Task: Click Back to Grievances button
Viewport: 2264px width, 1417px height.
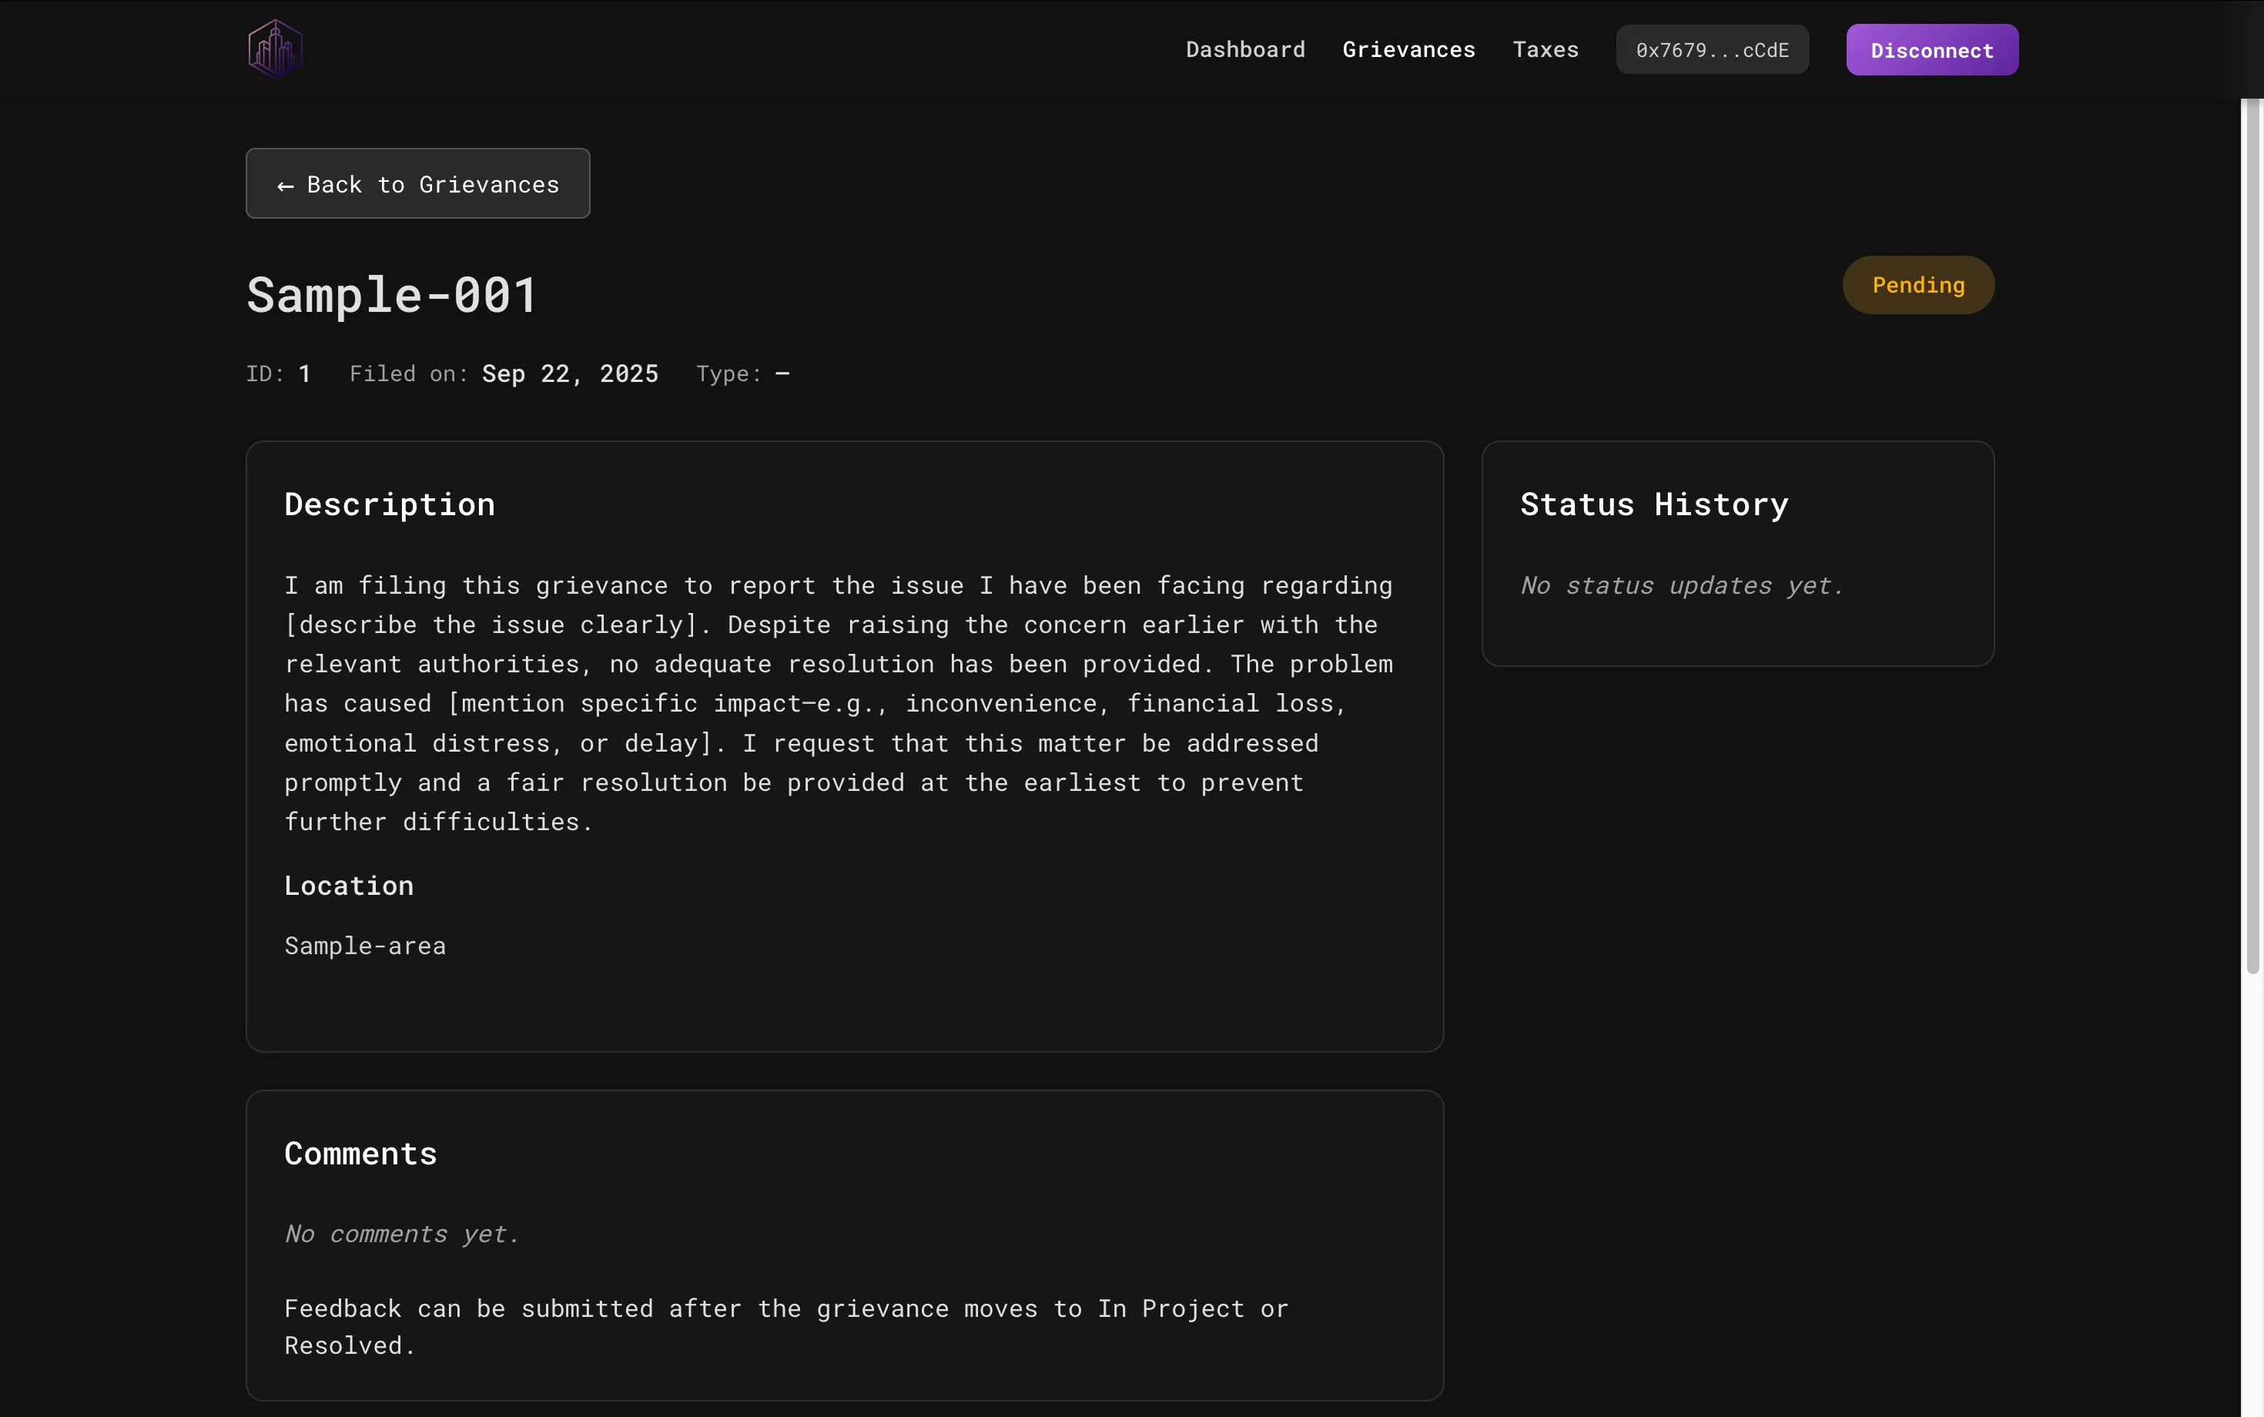Action: tap(418, 185)
